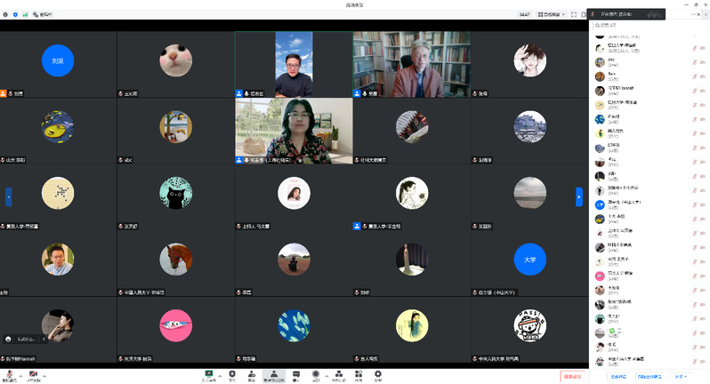Click the meeting info icon at top-left
The image size is (710, 384).
5,14
